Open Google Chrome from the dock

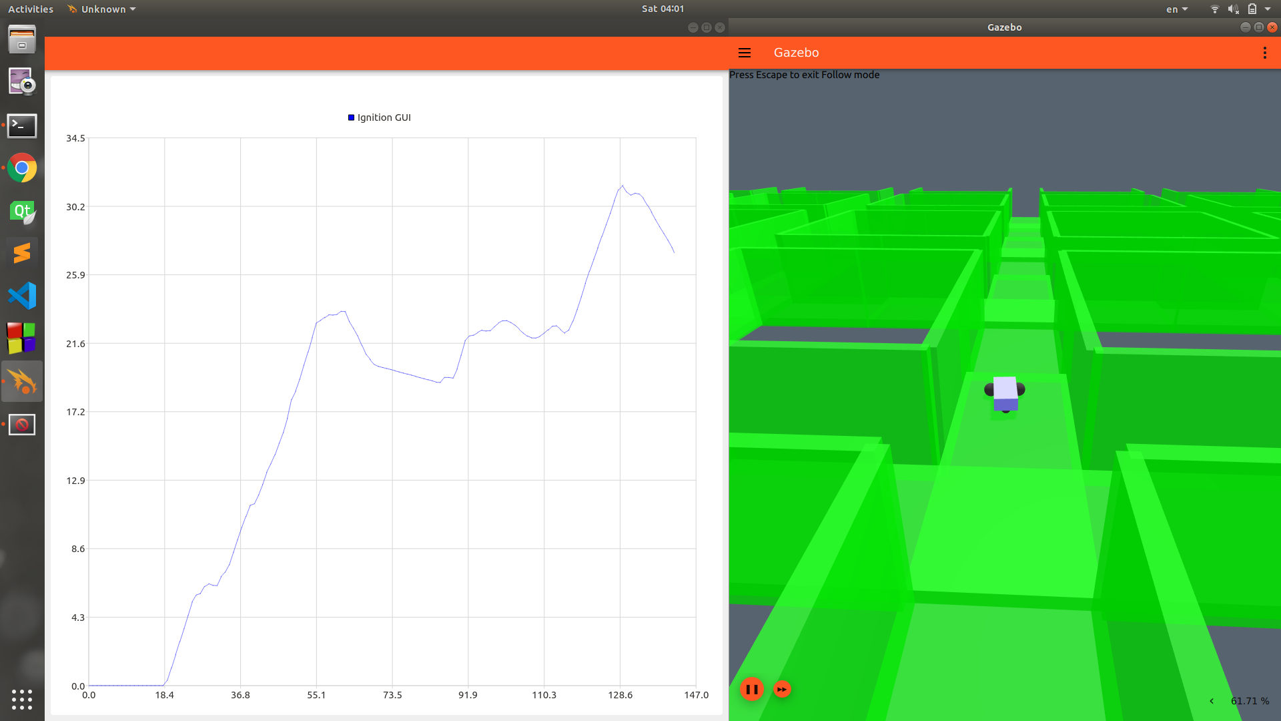click(22, 168)
